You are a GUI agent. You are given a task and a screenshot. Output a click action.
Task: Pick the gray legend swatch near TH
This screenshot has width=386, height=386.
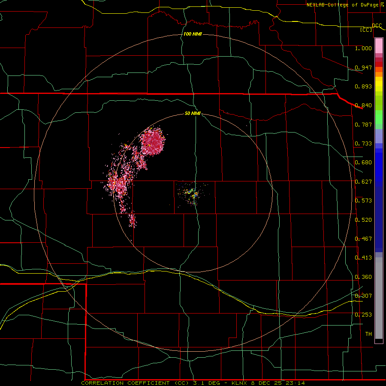(x=379, y=298)
